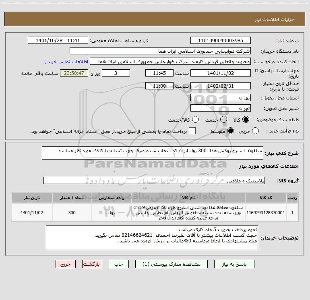Click the تاریخ نیاز column header
The height and width of the screenshot is (300, 310).
32,198
